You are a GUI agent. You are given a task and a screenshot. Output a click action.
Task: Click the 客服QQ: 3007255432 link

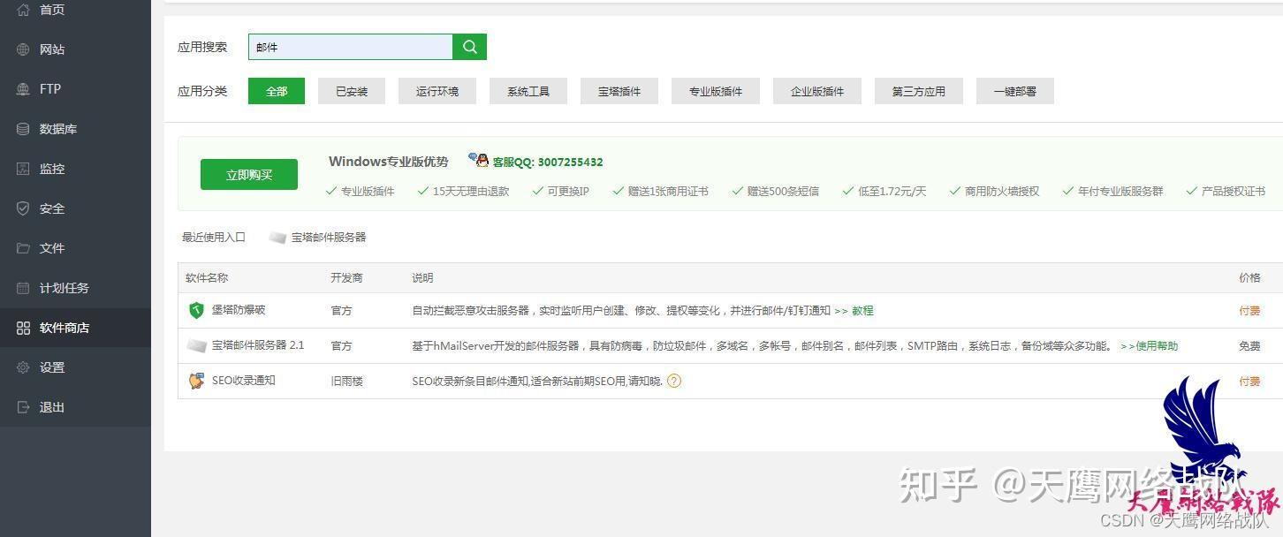pyautogui.click(x=548, y=163)
